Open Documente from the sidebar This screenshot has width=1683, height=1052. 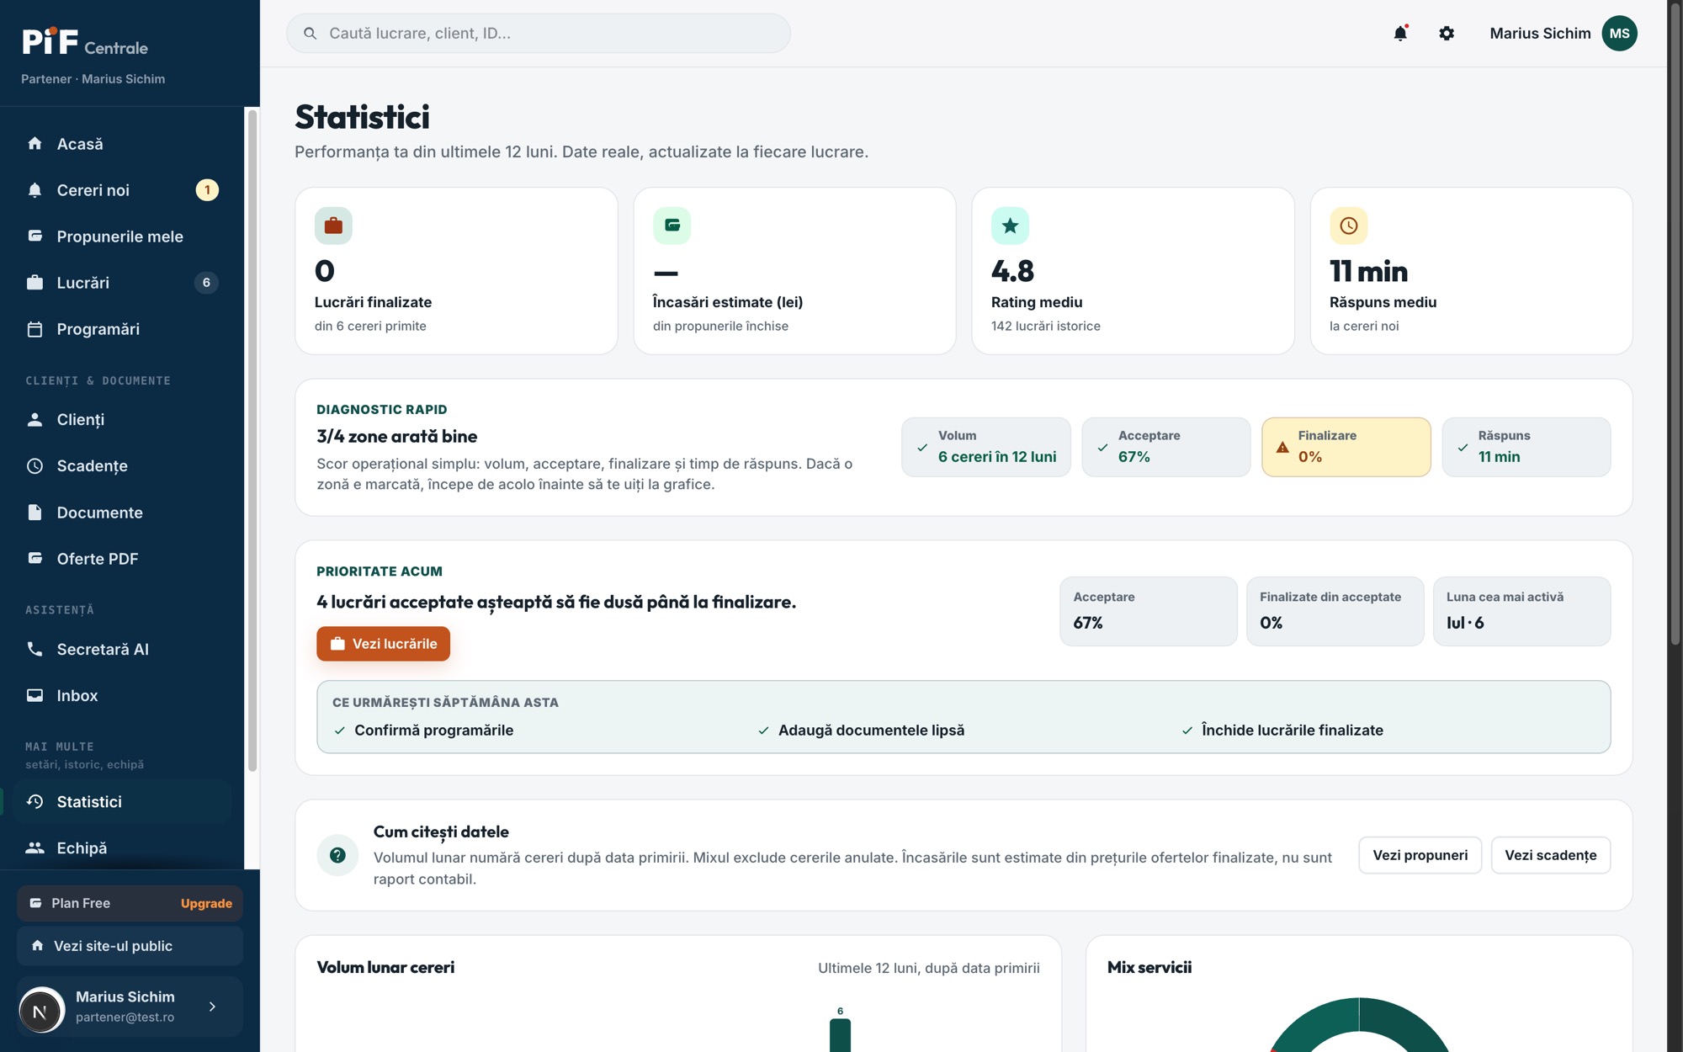tap(122, 512)
